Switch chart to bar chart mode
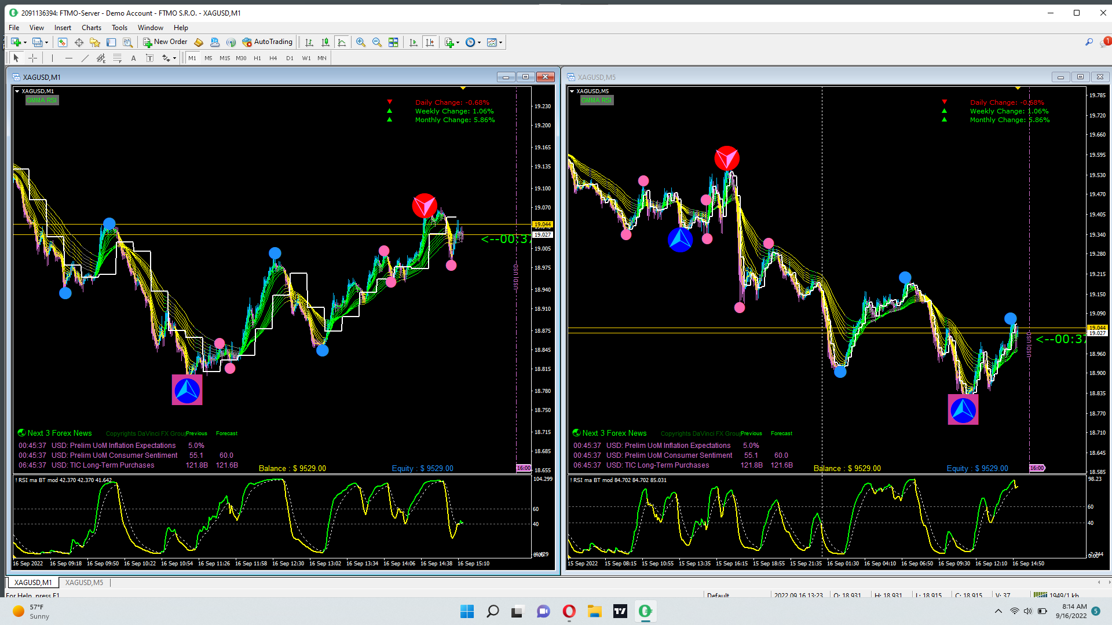This screenshot has height=625, width=1112. (x=309, y=42)
